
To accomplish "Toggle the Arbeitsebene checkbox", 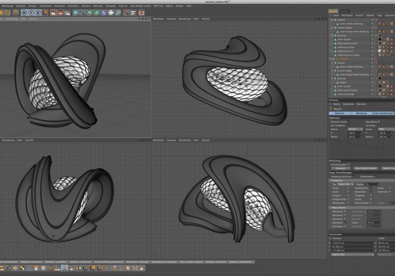I will (376, 177).
